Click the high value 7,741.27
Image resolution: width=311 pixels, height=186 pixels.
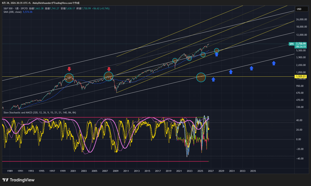point(54,9)
